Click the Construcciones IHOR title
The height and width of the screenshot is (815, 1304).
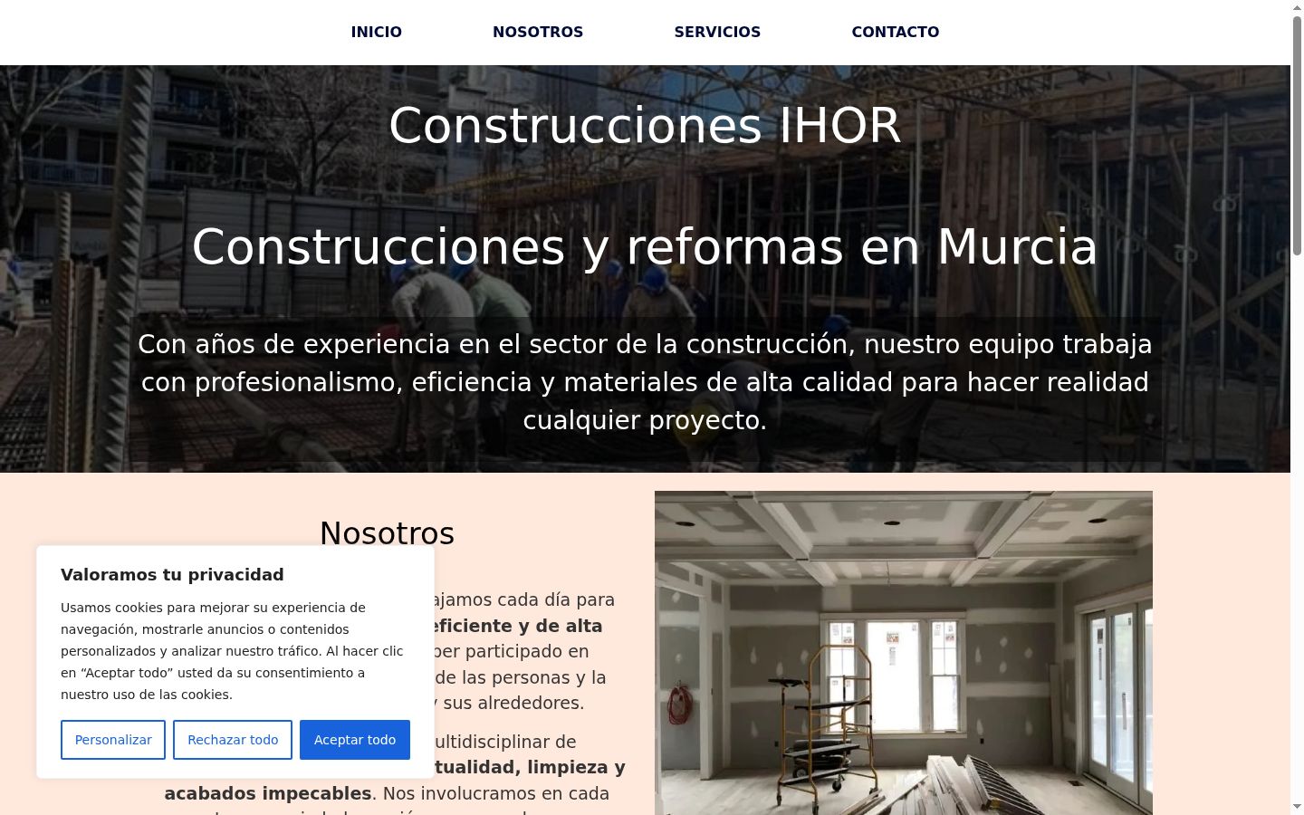pyautogui.click(x=645, y=125)
